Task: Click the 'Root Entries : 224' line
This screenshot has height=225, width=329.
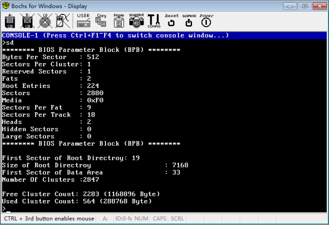Action: click(50, 86)
